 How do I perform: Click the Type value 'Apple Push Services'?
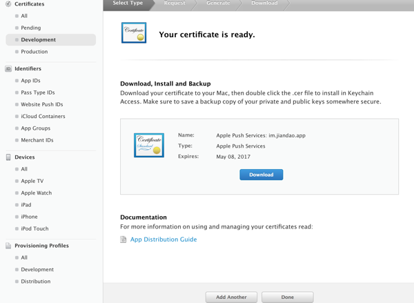tap(241, 146)
